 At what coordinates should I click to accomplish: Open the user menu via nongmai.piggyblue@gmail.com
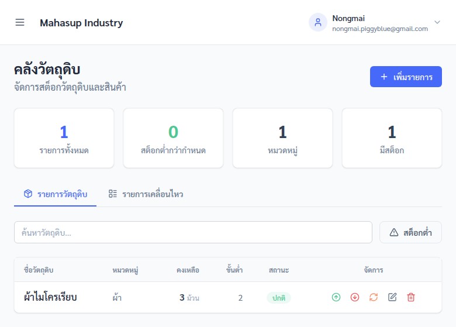tap(380, 29)
